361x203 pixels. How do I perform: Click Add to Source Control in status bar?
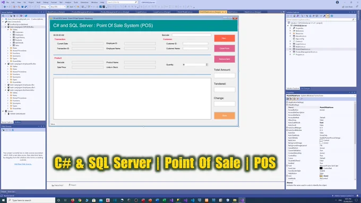click(343, 196)
